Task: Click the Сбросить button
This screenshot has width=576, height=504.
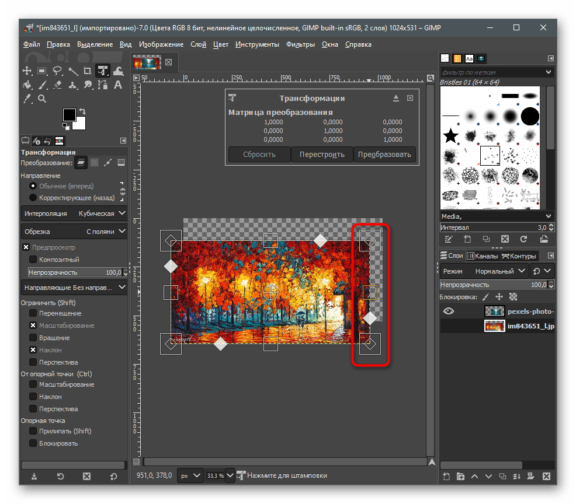Action: [x=259, y=155]
